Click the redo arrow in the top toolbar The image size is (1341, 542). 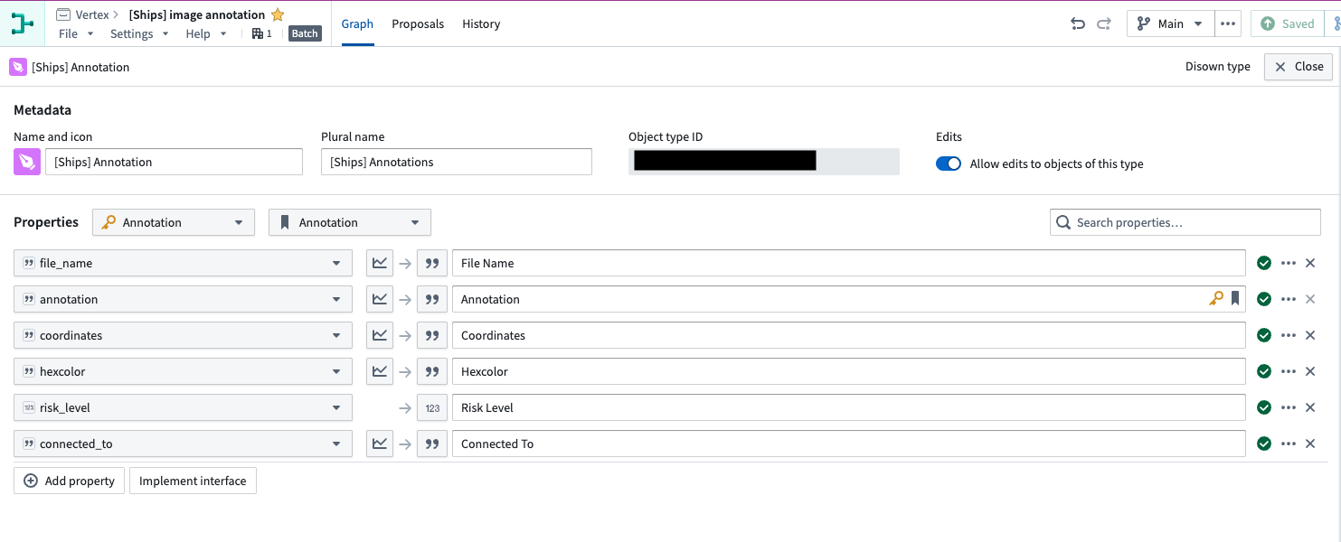coord(1103,23)
